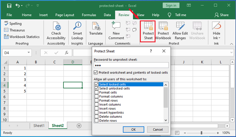Click permissions list scroll up arrow
Viewport: 236px width, 137px height.
tap(166, 85)
